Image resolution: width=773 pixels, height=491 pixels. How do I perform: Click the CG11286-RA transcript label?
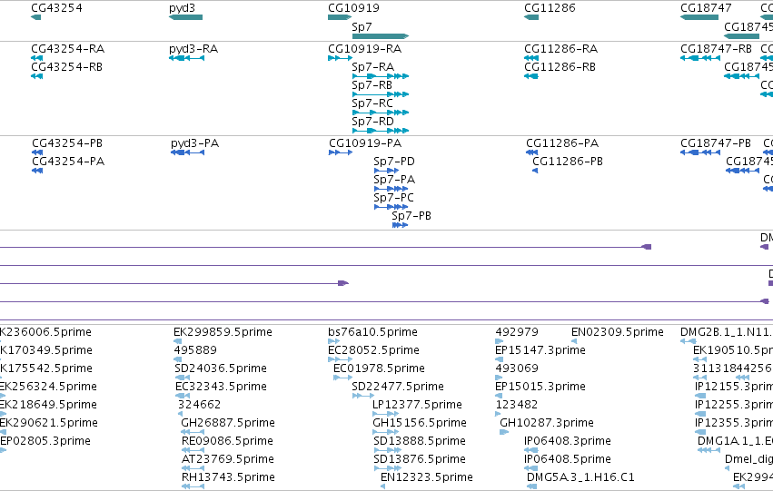[560, 49]
